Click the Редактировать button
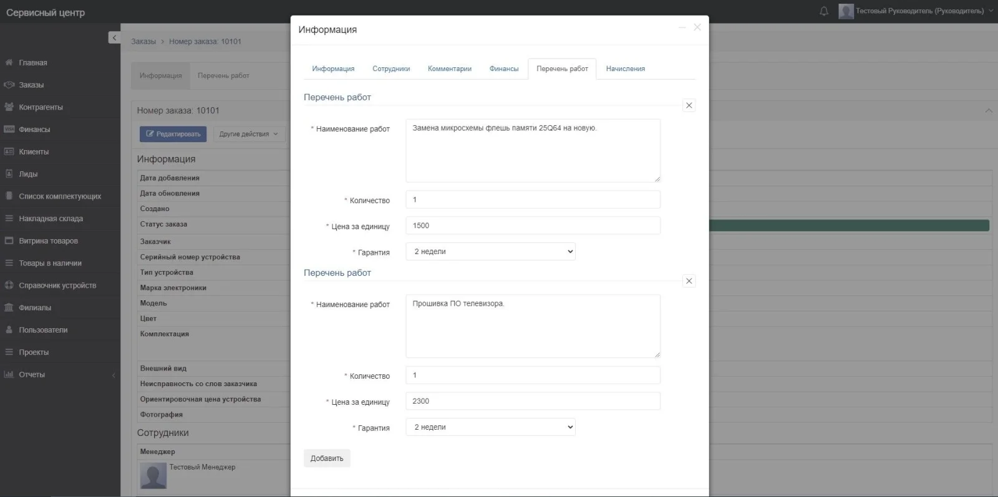 click(173, 134)
